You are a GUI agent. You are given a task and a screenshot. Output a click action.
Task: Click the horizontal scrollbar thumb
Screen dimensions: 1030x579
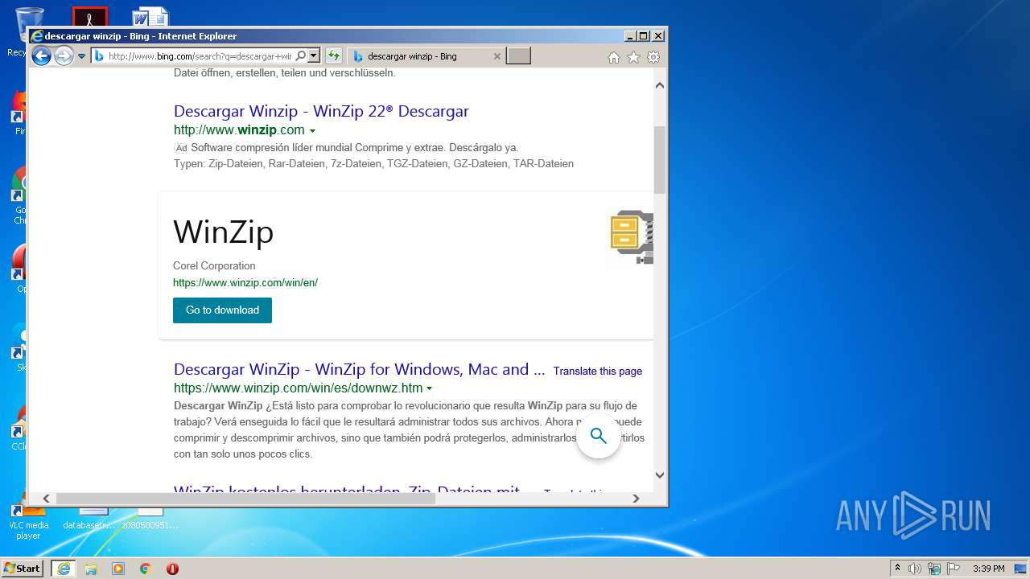coord(245,499)
